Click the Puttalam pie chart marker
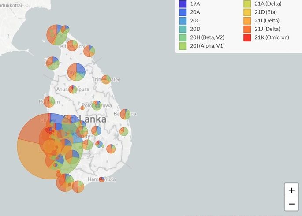302x216 pixels. coord(49,102)
